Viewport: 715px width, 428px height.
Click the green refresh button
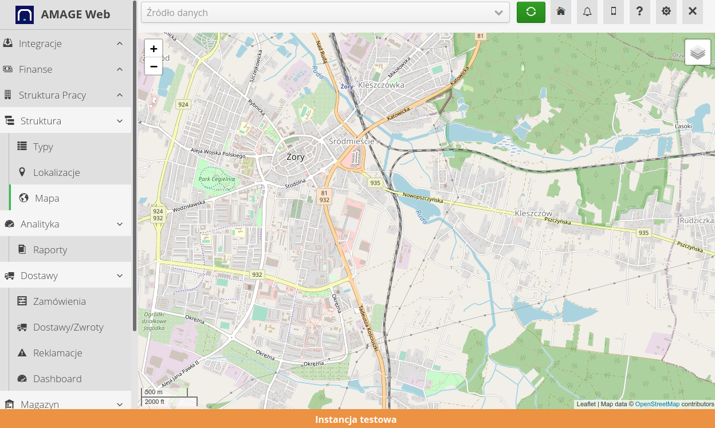coord(531,12)
